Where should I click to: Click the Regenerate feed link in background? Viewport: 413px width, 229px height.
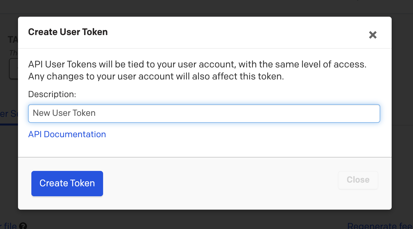pyautogui.click(x=380, y=226)
